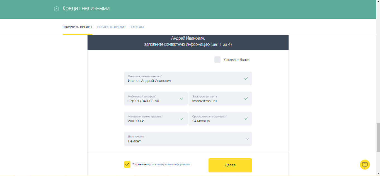Click green checkmark in loan amount field
This screenshot has width=380, height=176.
pyautogui.click(x=181, y=119)
